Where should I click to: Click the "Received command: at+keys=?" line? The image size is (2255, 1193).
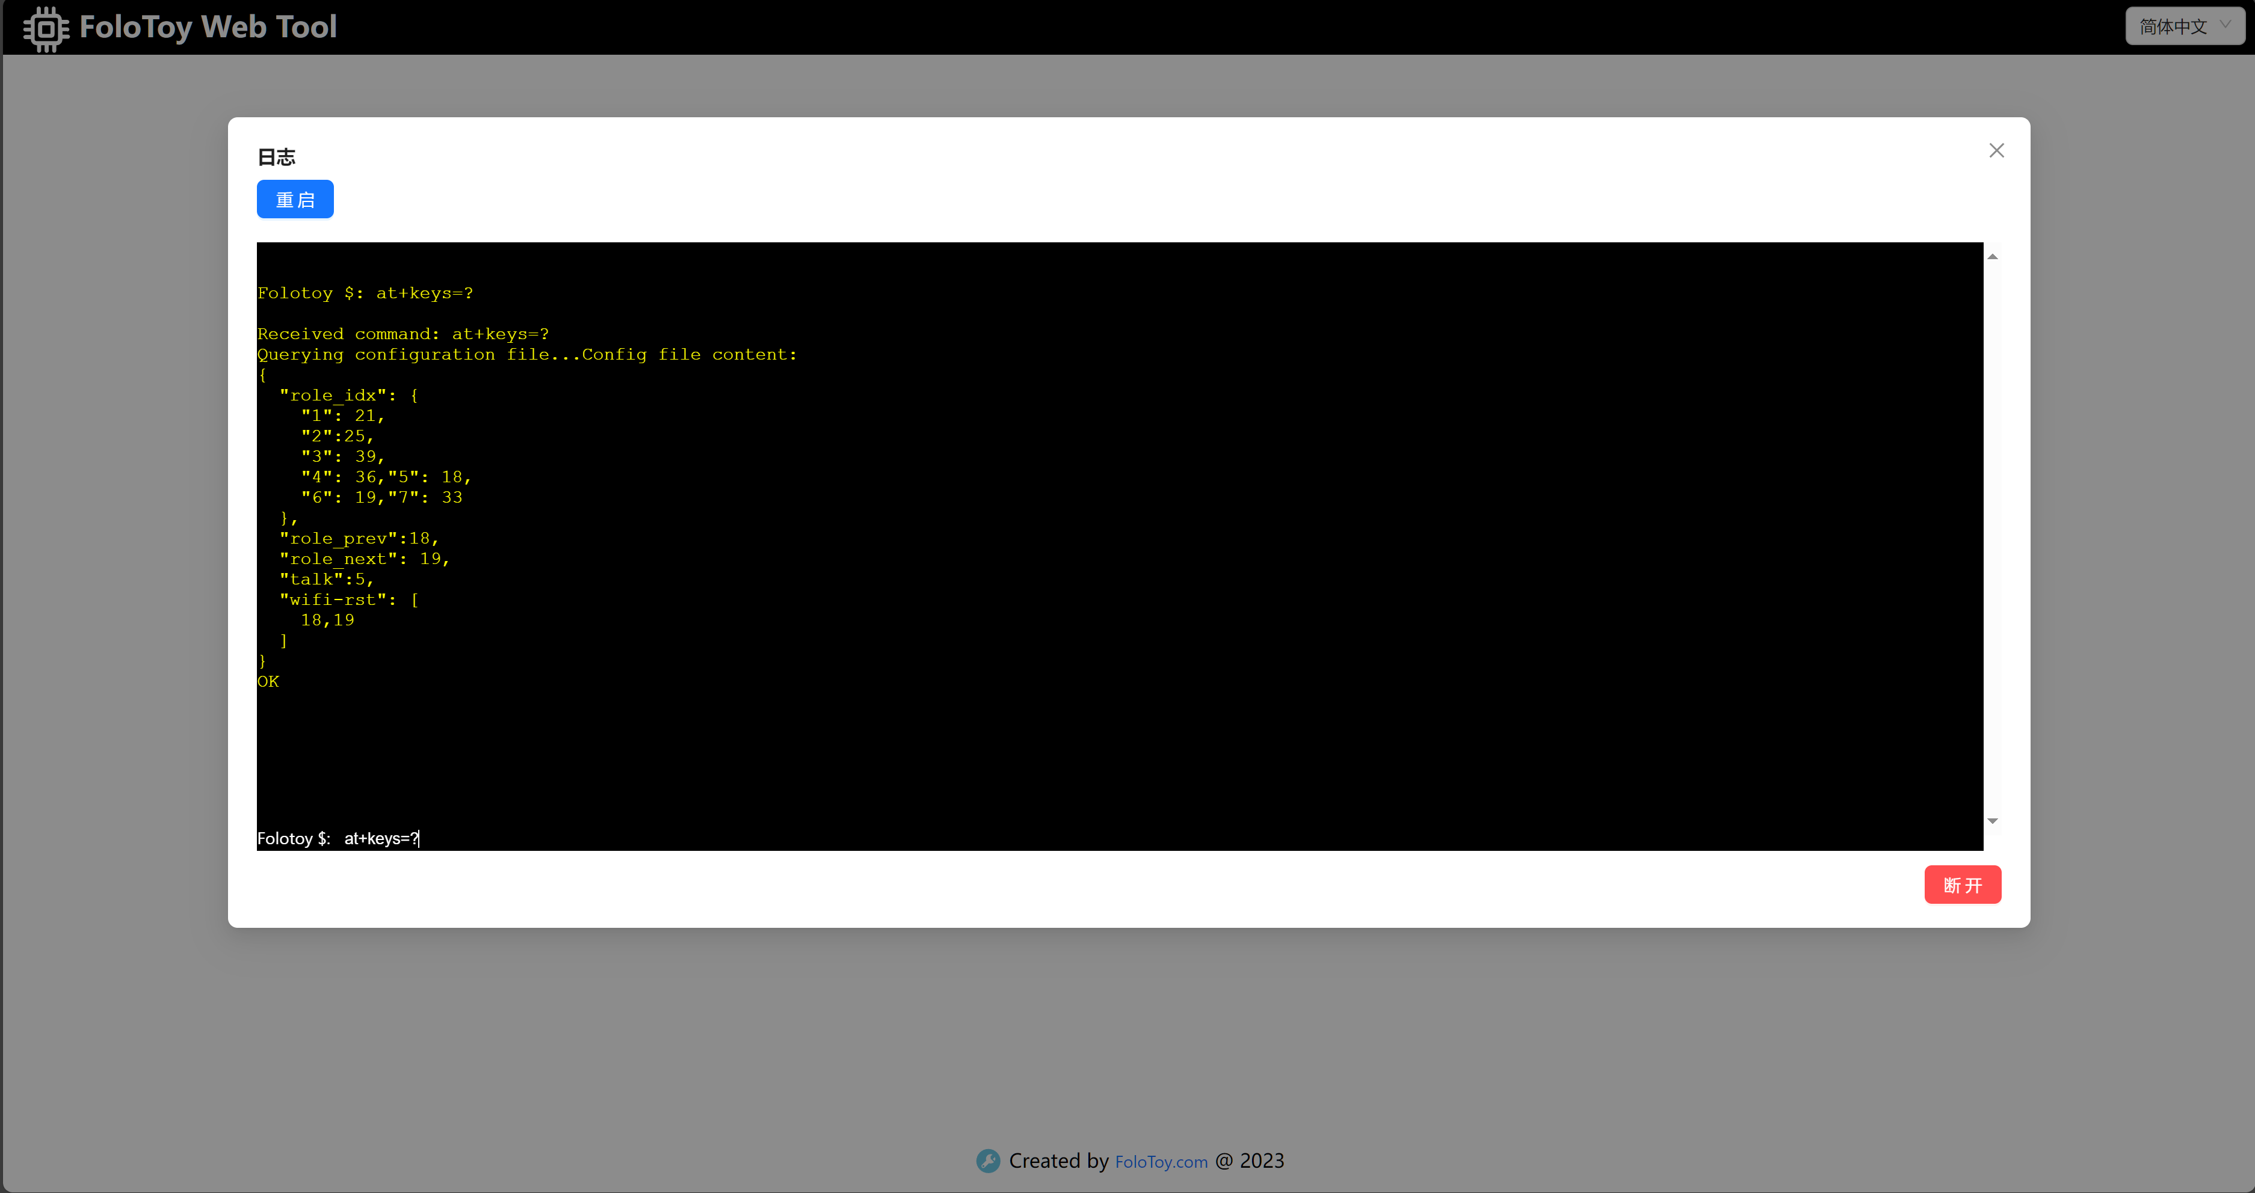click(403, 334)
